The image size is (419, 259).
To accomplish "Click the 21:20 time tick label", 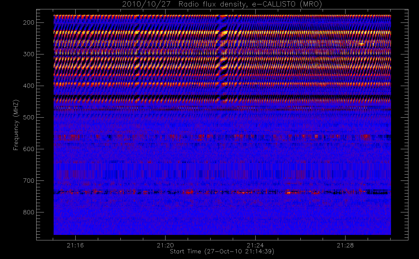I will click(165, 245).
